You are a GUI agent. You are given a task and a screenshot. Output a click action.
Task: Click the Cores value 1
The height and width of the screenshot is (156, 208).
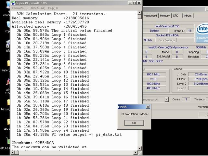[x=186, y=99]
